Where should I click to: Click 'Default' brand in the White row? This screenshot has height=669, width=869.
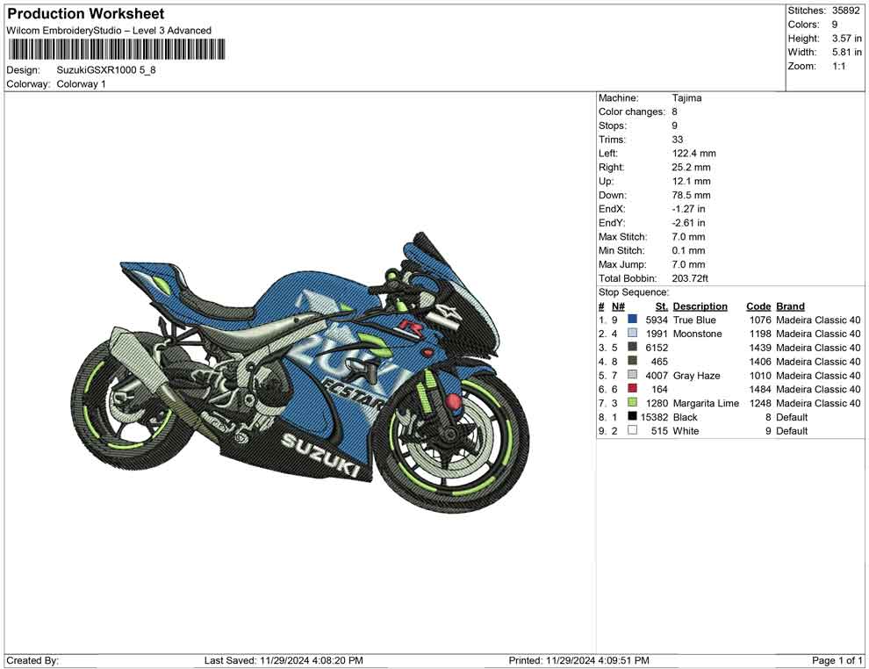click(x=792, y=431)
